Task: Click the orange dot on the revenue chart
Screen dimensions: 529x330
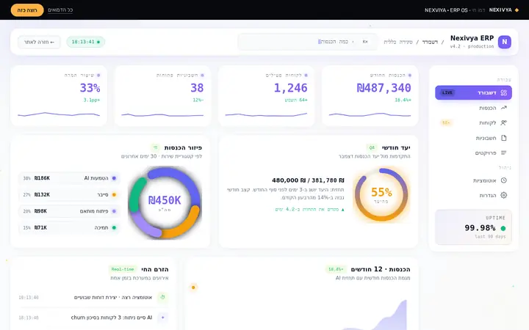Action: pyautogui.click(x=193, y=287)
